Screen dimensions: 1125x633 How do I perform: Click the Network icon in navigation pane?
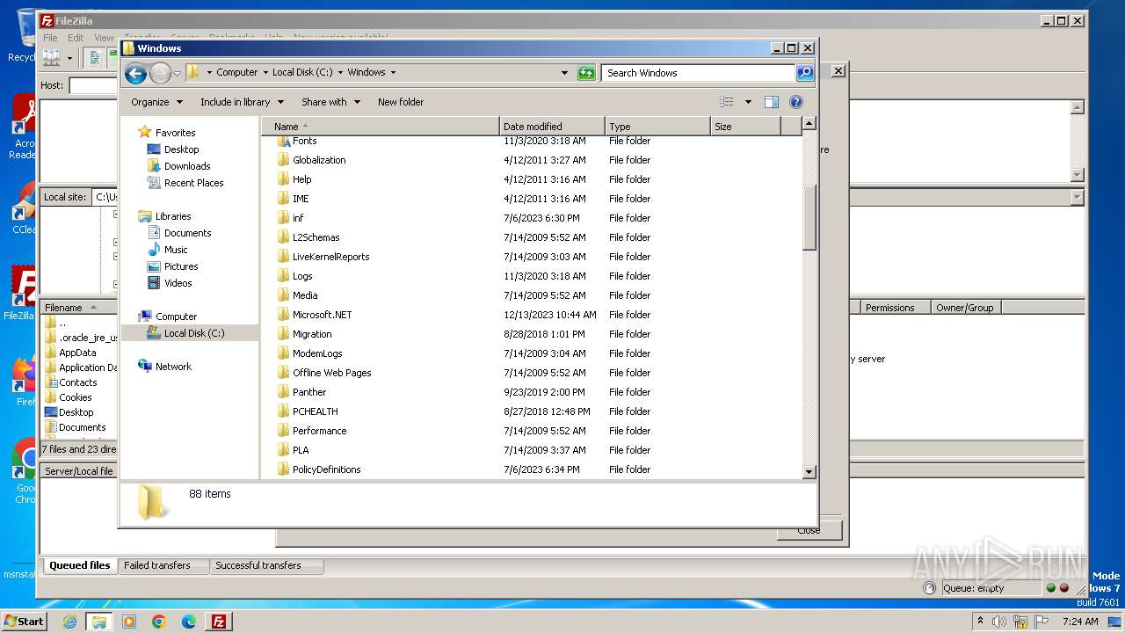coord(145,367)
